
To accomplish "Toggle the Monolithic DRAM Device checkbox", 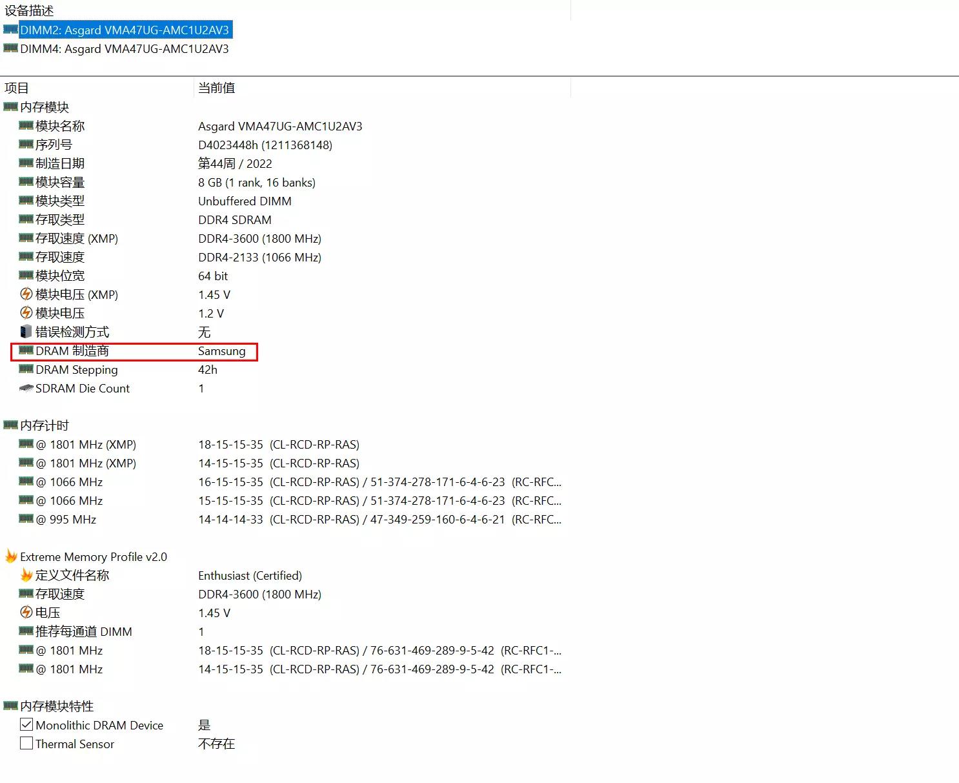I will [26, 724].
